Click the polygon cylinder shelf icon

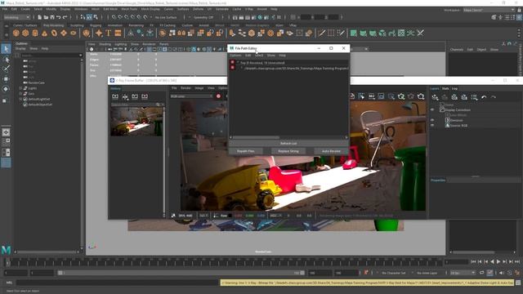(35, 33)
